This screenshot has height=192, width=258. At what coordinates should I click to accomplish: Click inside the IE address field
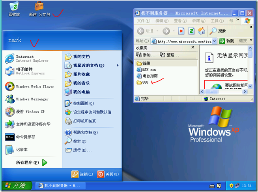tap(185, 41)
